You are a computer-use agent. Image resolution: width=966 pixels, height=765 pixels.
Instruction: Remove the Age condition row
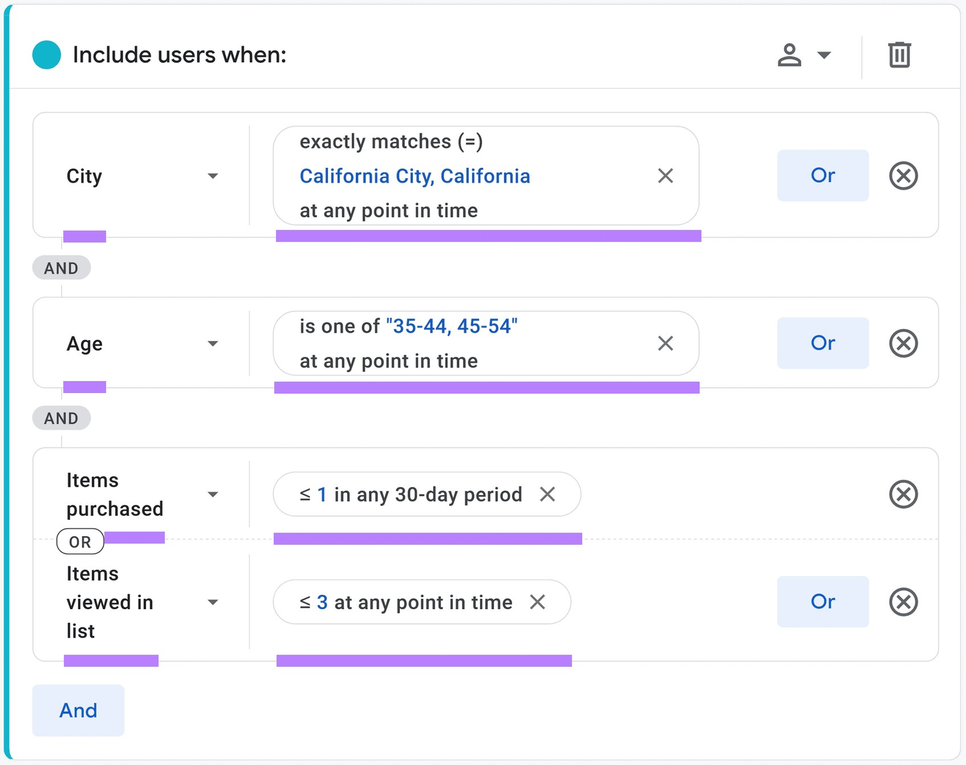click(903, 343)
